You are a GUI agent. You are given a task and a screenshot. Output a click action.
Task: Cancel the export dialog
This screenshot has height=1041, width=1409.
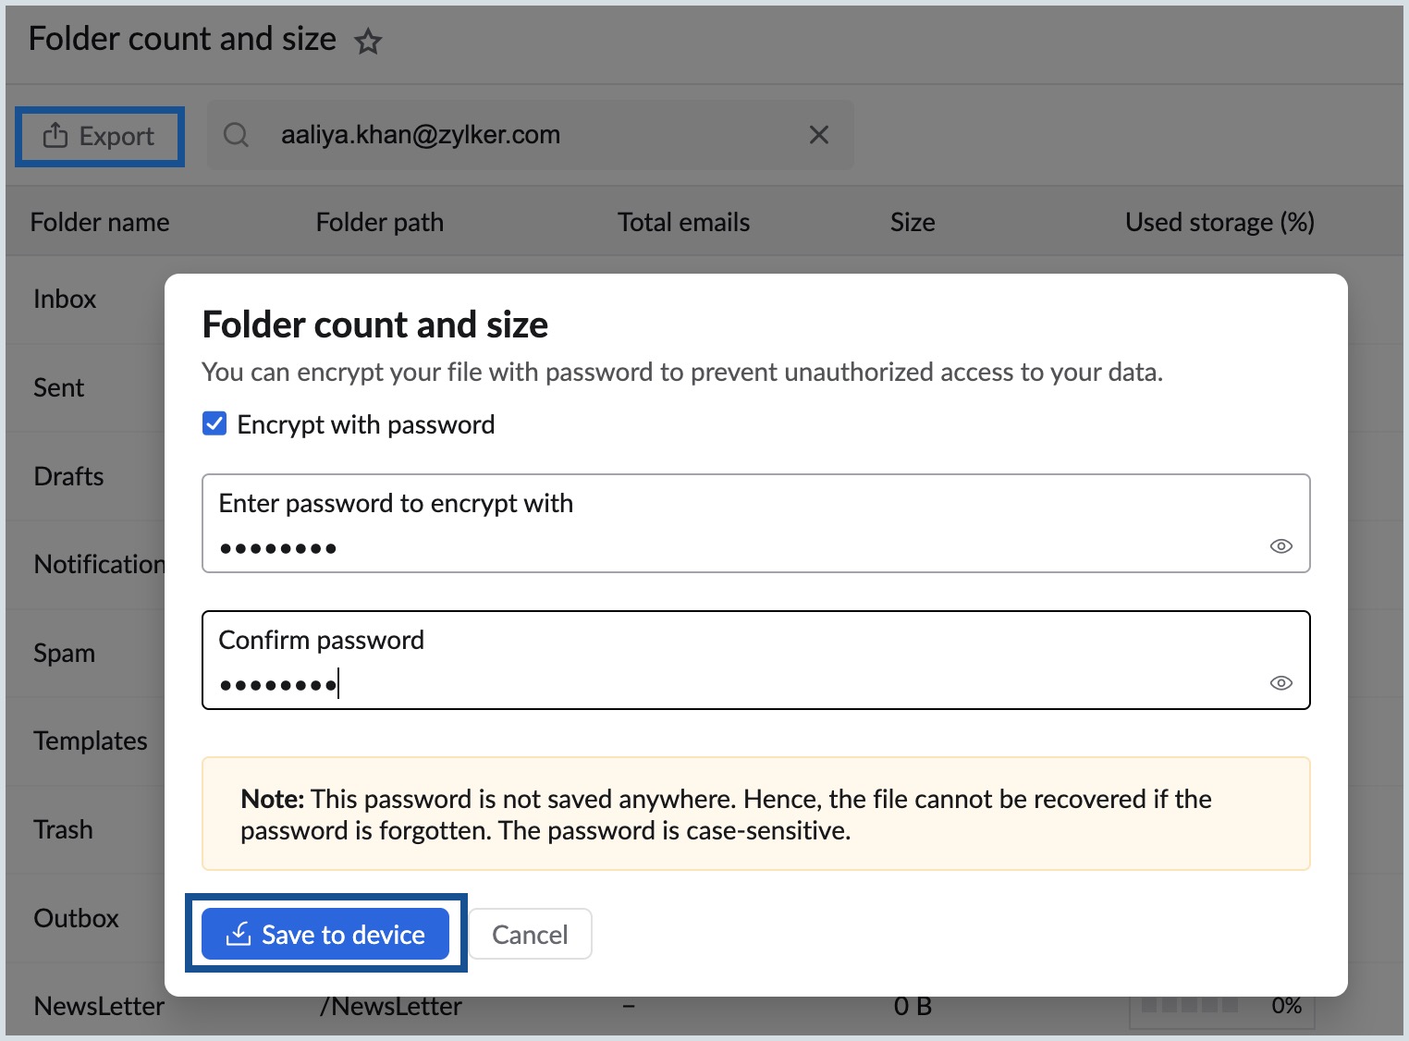[x=530, y=934]
